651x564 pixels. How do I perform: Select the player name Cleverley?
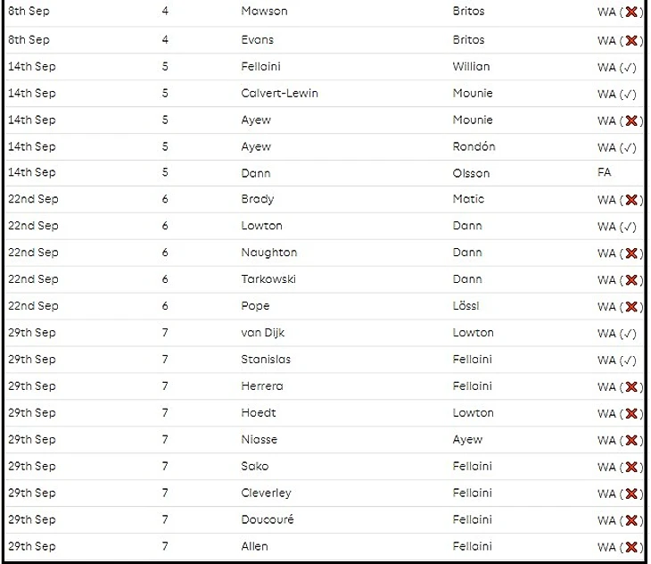pos(266,493)
